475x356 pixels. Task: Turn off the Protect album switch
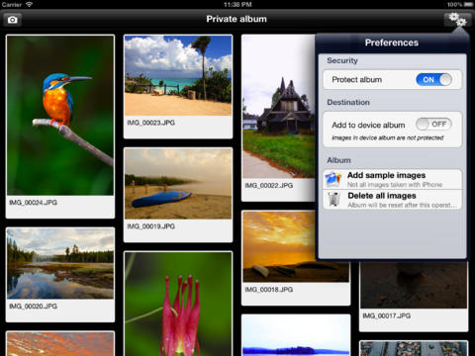[x=433, y=80]
